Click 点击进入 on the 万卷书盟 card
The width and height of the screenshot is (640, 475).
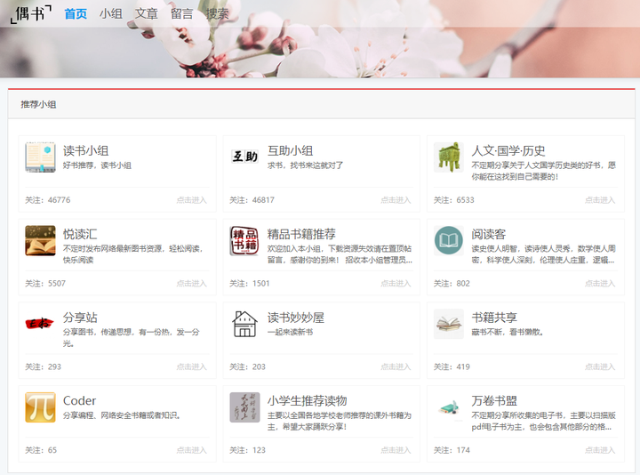600,450
